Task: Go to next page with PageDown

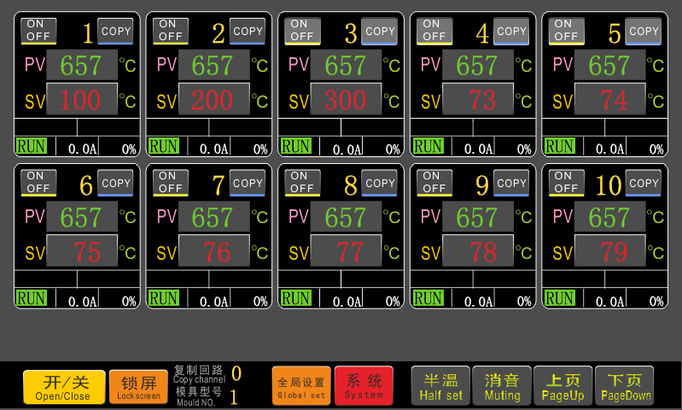Action: [x=626, y=386]
